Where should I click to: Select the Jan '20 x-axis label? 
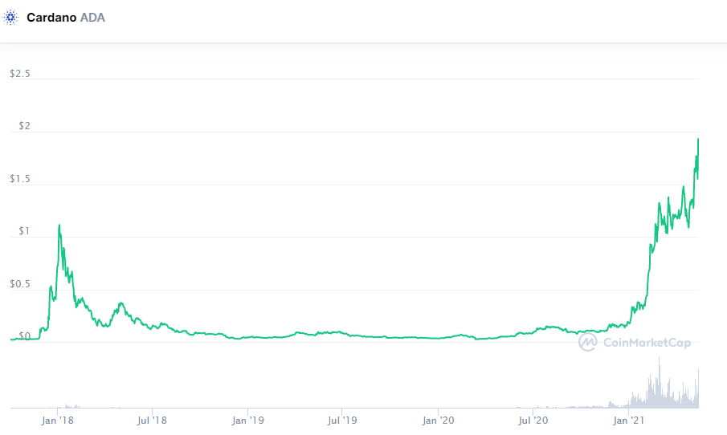coord(439,420)
